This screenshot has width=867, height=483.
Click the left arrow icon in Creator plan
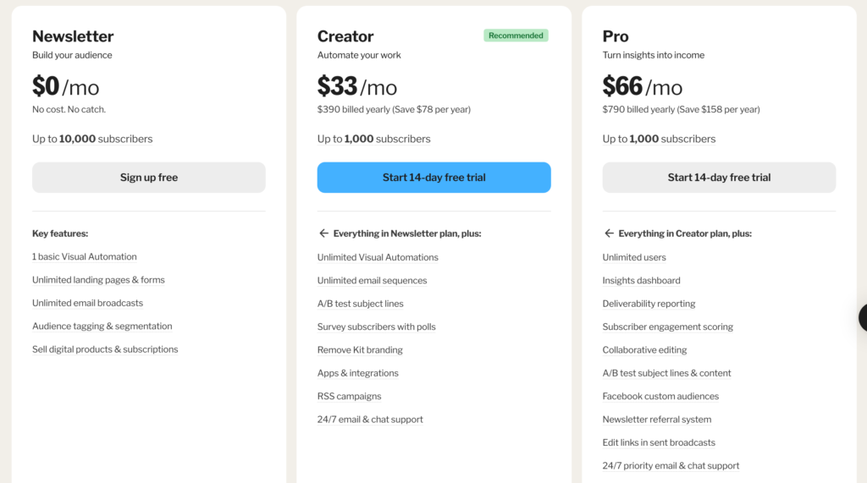pos(323,233)
